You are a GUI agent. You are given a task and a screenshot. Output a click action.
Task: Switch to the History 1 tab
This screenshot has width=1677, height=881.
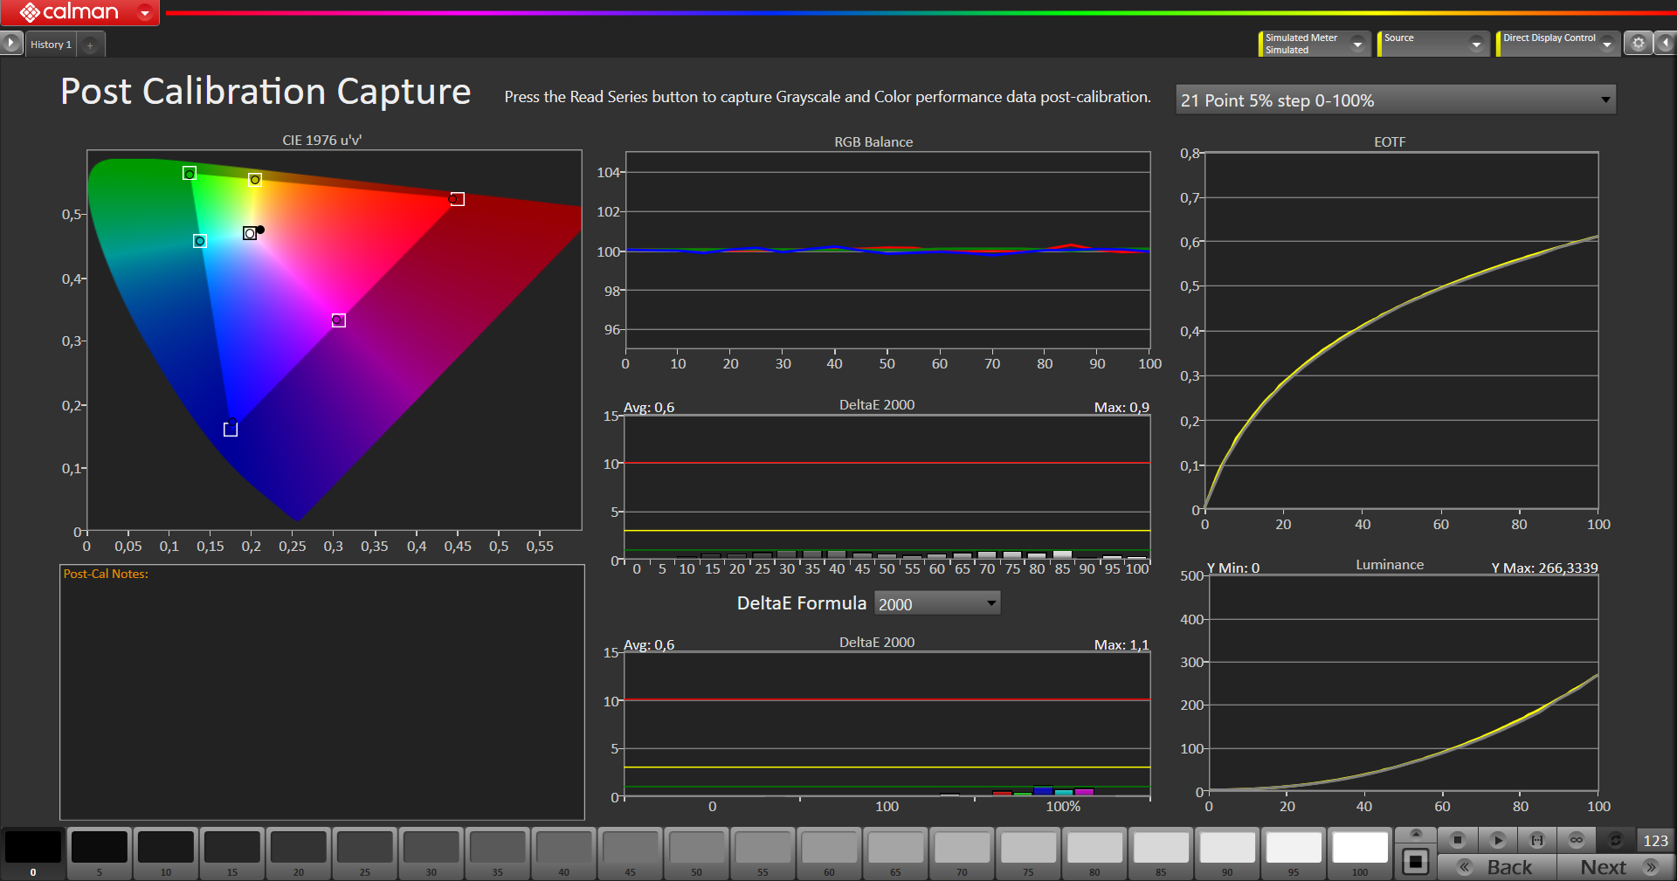(51, 45)
